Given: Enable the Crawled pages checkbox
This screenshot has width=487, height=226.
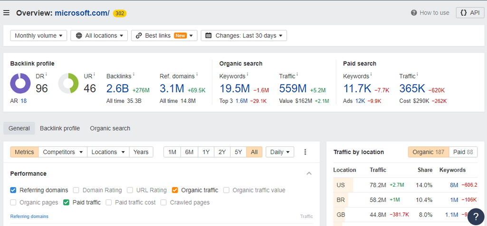Looking at the screenshot, I should (x=163, y=202).
